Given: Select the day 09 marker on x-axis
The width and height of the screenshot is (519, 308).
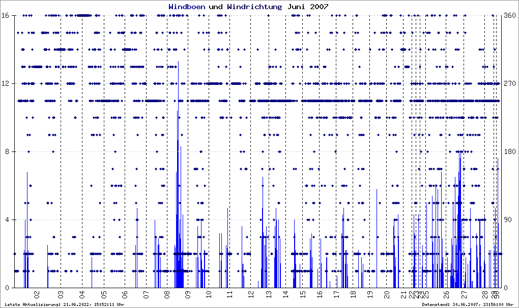Looking at the screenshot, I should (x=188, y=294).
